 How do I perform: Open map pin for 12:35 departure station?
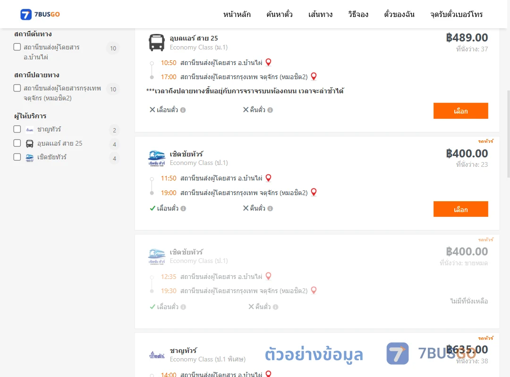tap(268, 276)
